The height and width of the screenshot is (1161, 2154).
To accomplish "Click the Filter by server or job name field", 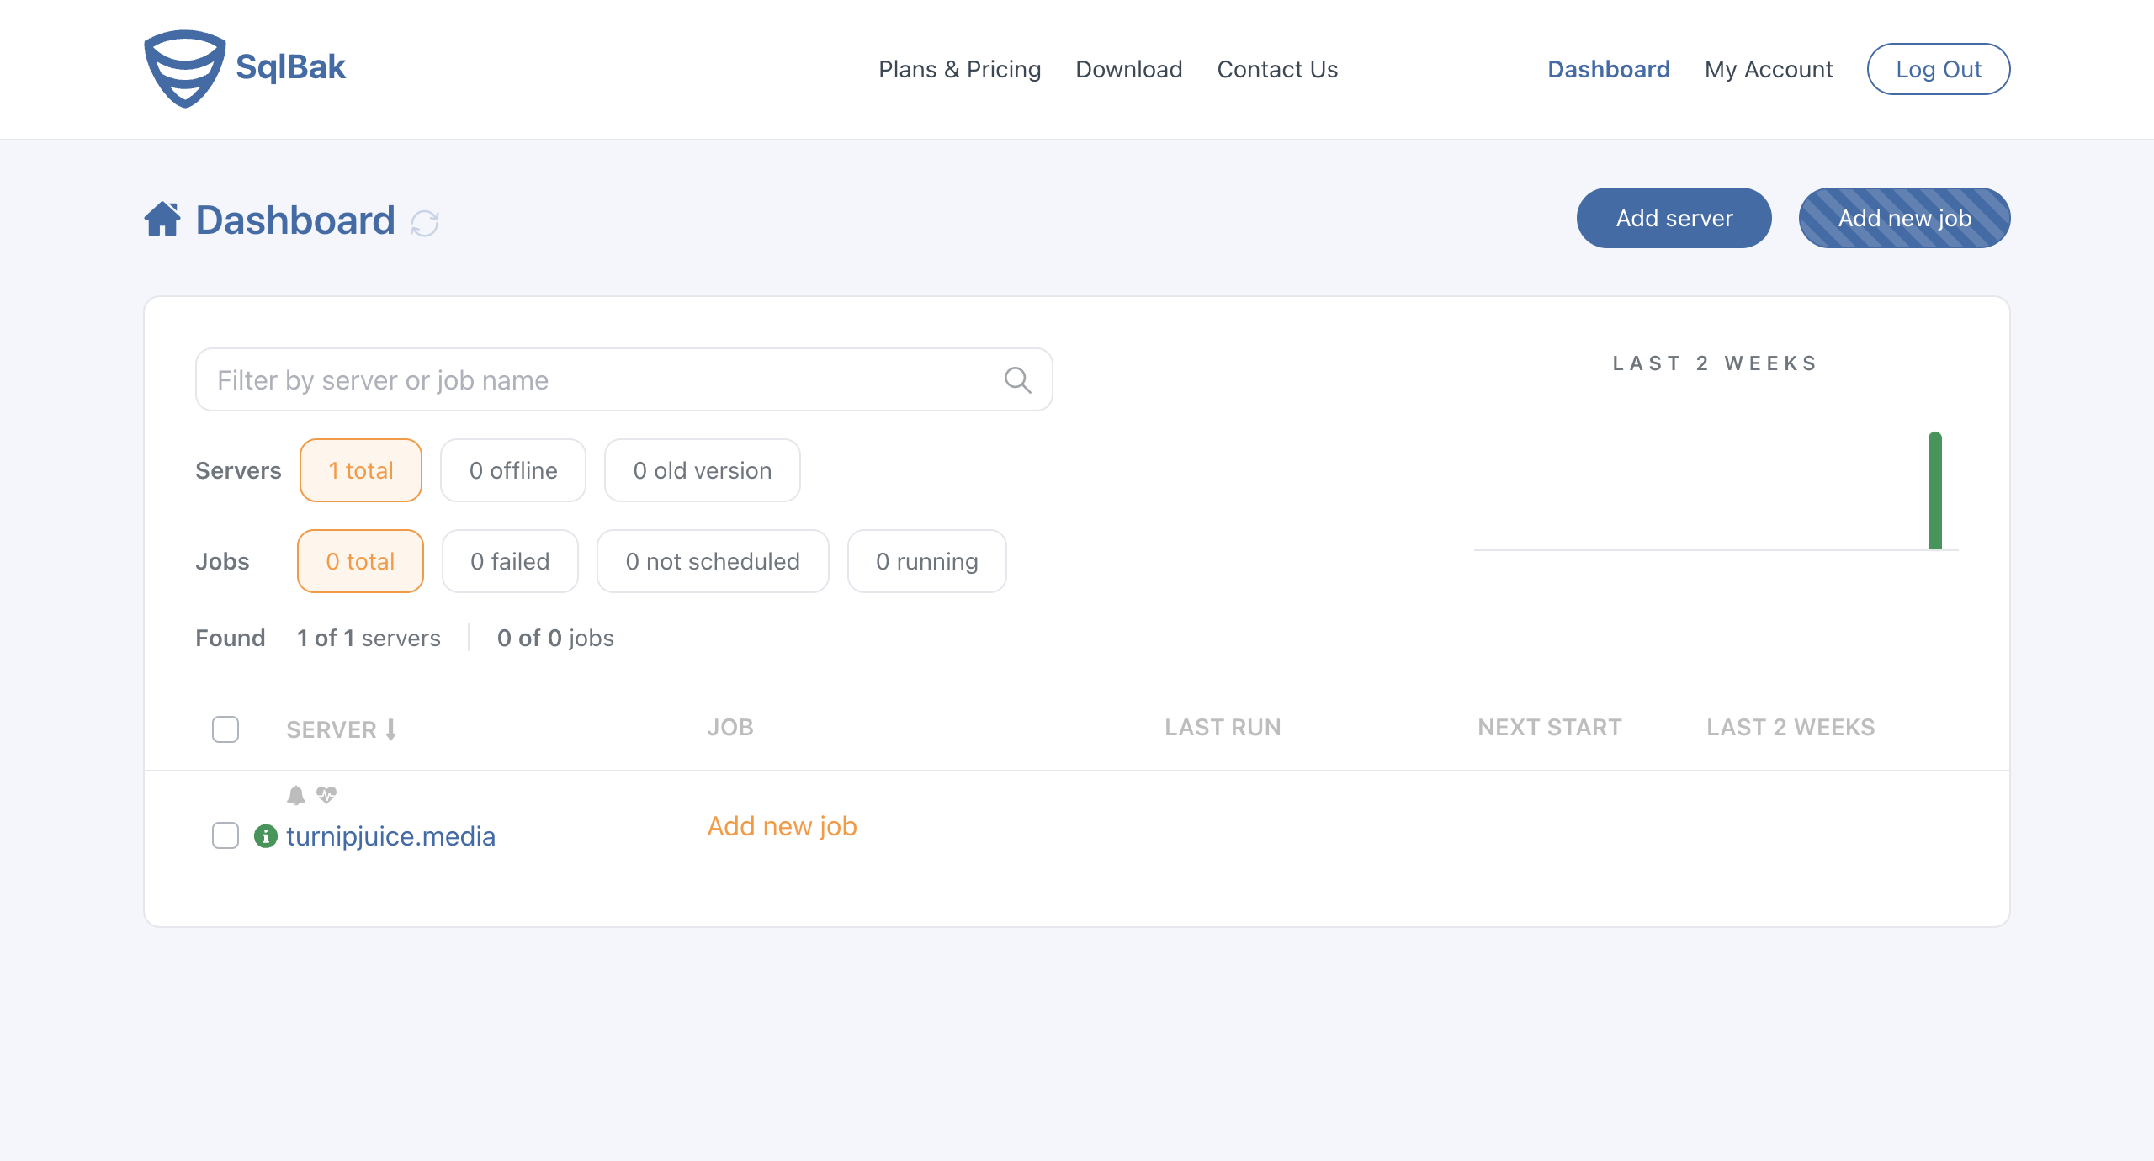I will click(x=623, y=379).
